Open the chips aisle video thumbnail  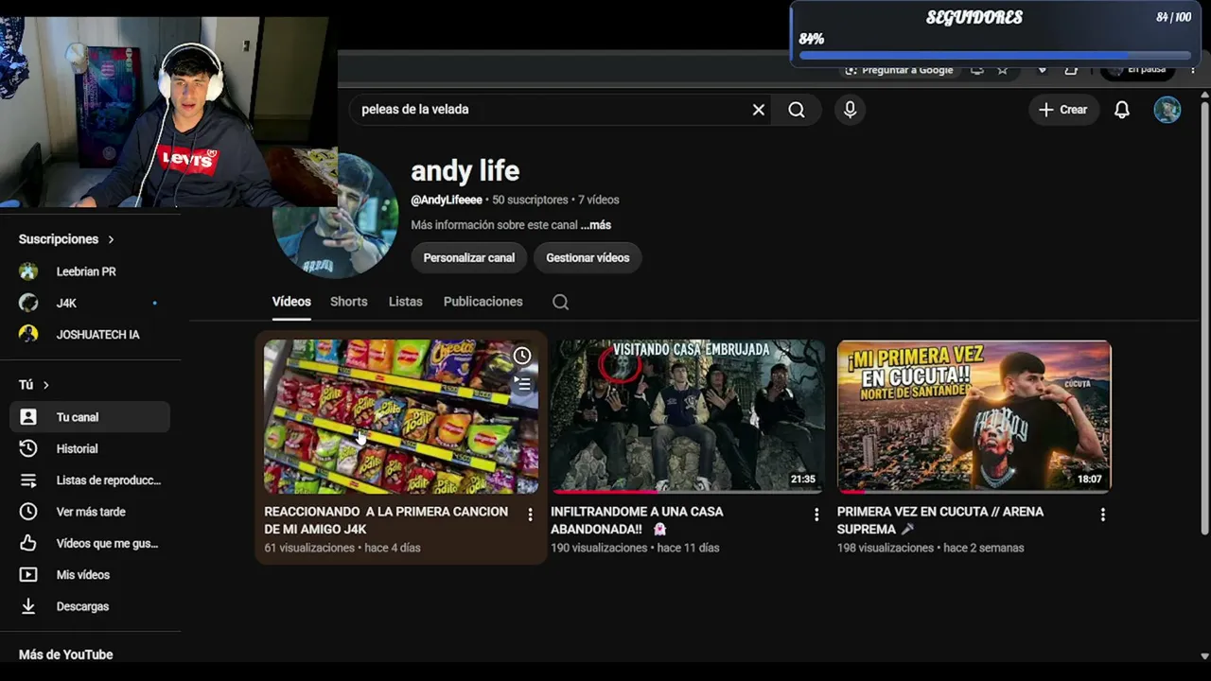(x=401, y=417)
